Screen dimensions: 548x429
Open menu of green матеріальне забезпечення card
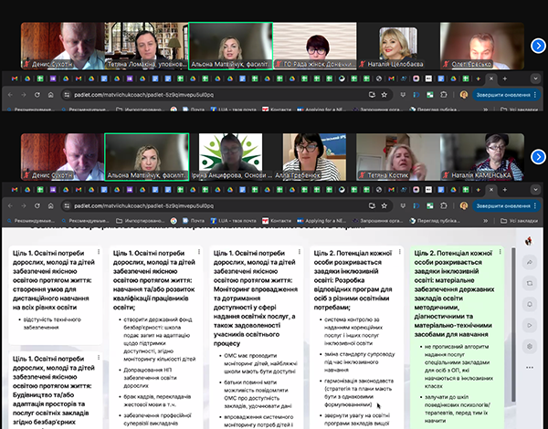pyautogui.click(x=501, y=252)
